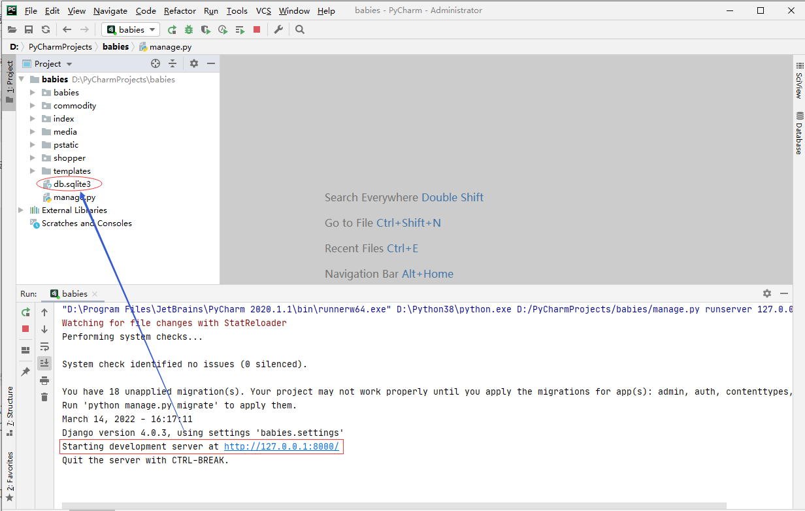Viewport: 805px width, 511px height.
Task: Navigate forward with right arrow icon
Action: coord(84,29)
